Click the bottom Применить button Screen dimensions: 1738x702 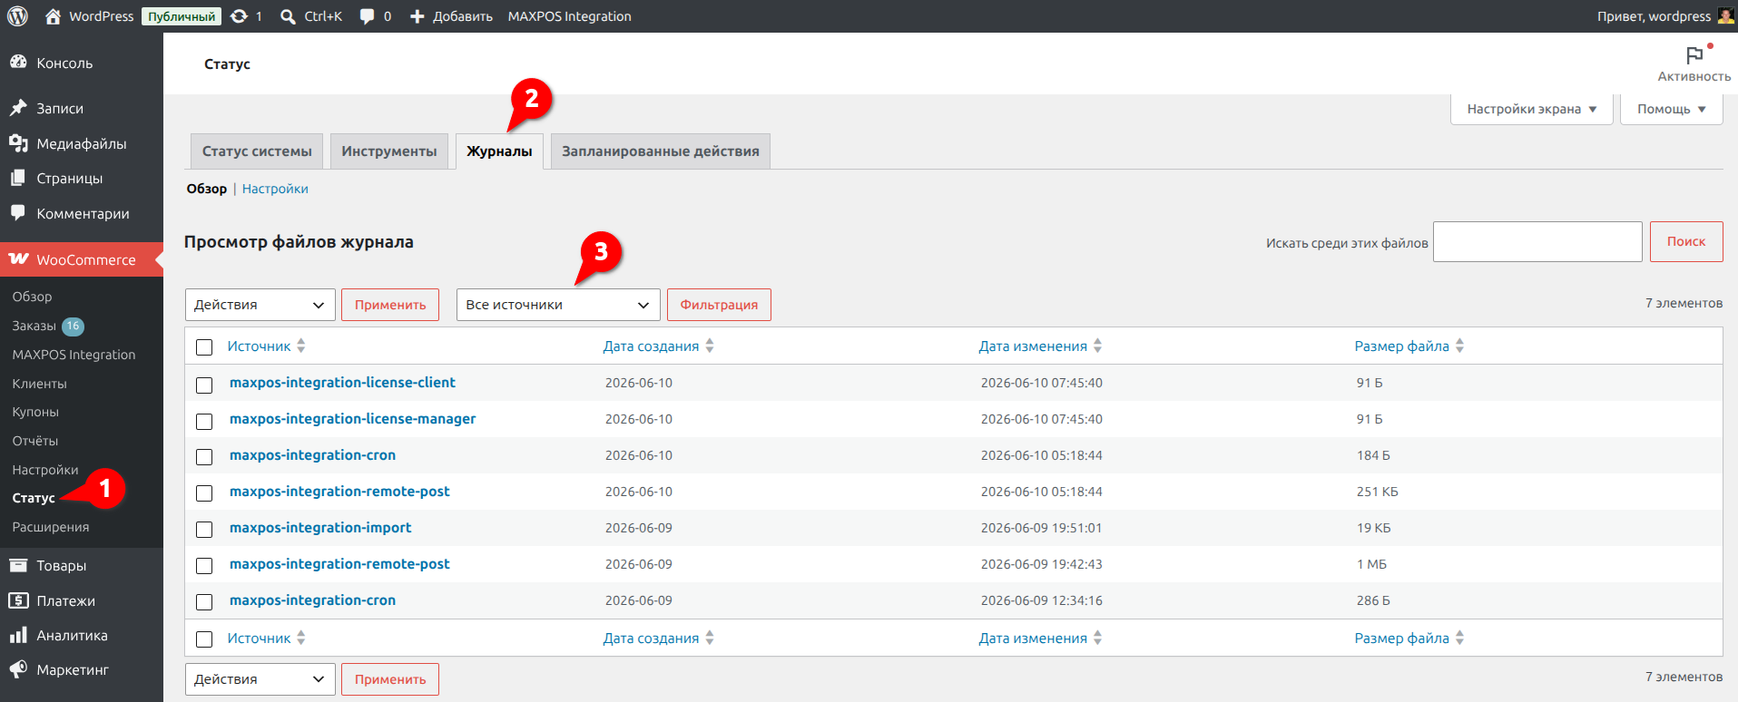coord(390,679)
